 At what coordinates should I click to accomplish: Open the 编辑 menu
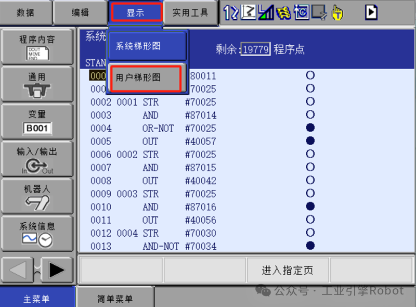click(x=80, y=12)
